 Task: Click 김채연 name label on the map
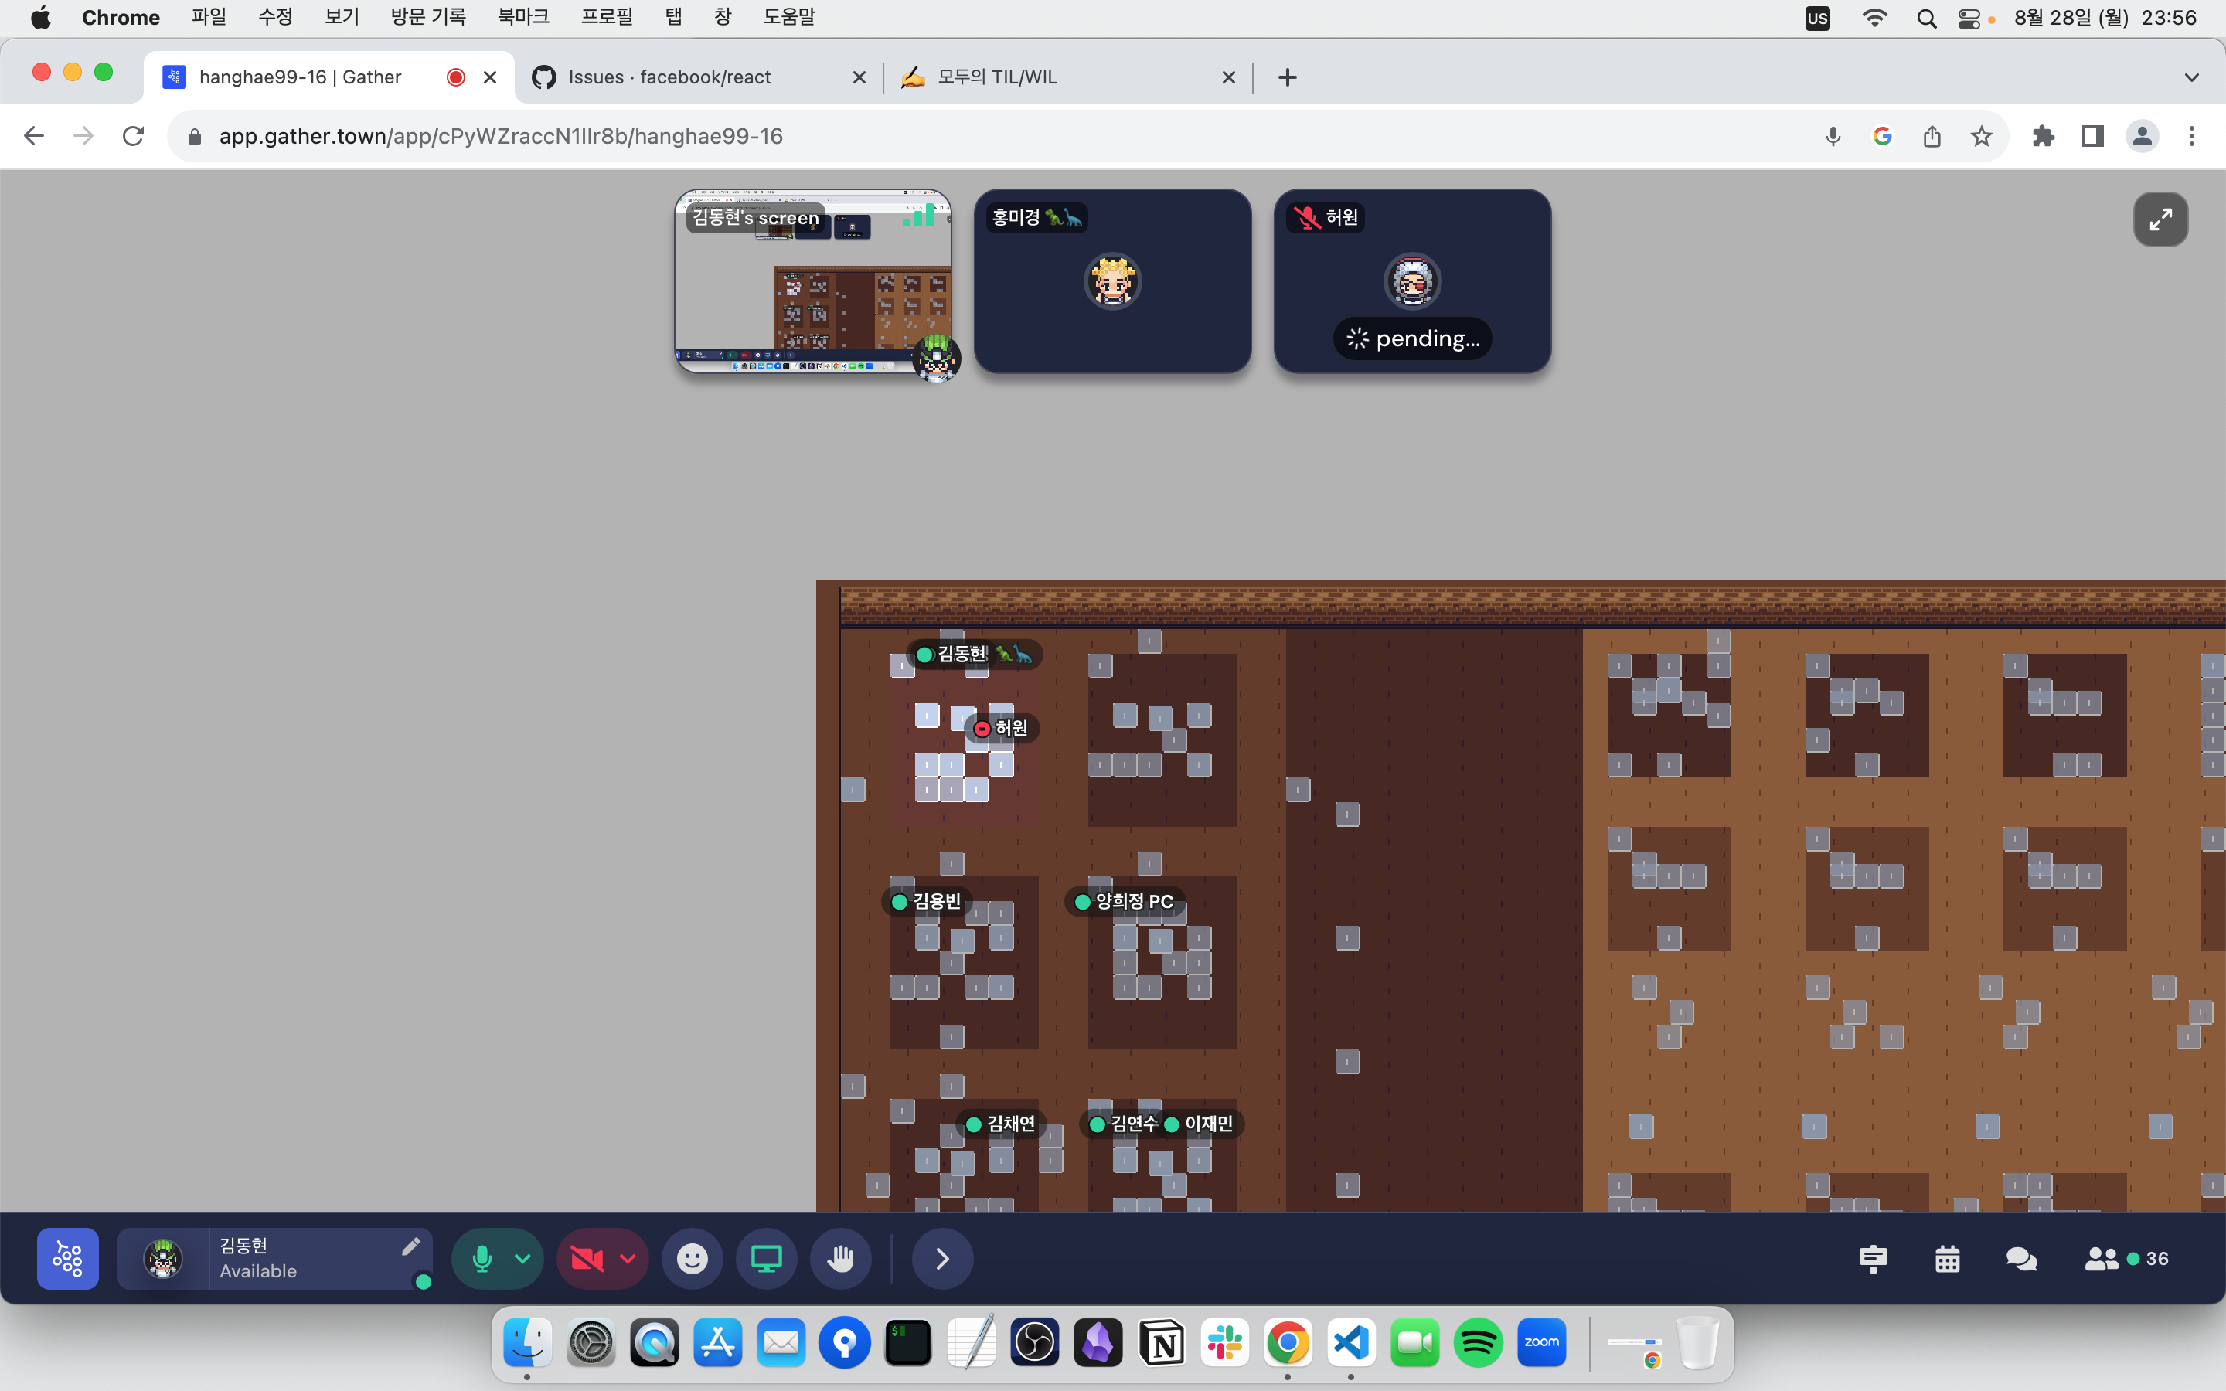[1001, 1124]
